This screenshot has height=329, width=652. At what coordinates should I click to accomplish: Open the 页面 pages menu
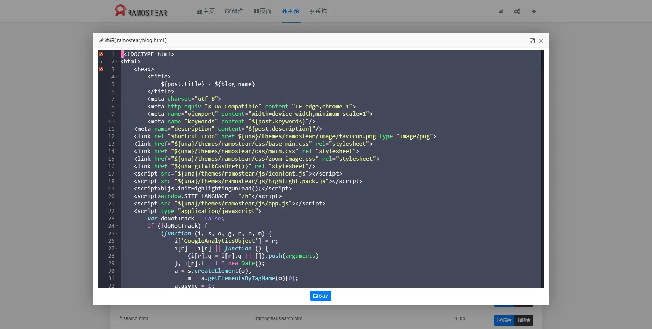pos(262,11)
